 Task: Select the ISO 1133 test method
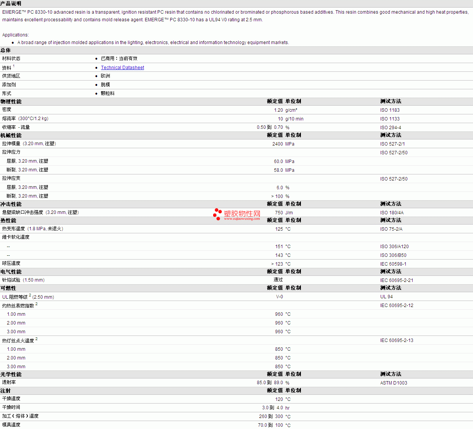390,119
